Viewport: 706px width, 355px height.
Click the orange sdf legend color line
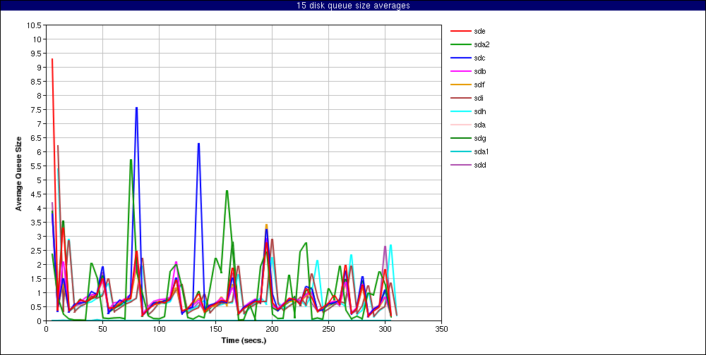(460, 85)
